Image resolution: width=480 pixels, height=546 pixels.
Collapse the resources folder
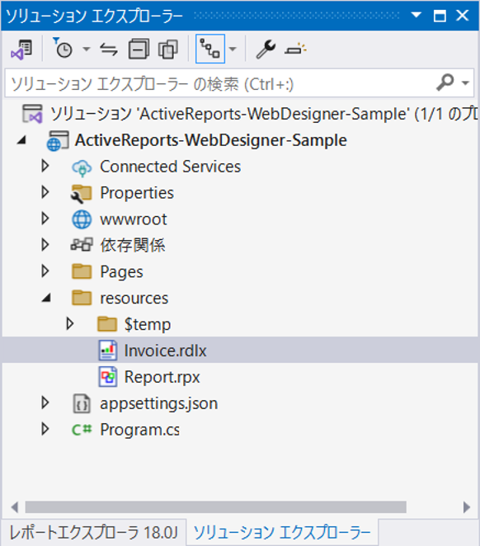pos(46,298)
